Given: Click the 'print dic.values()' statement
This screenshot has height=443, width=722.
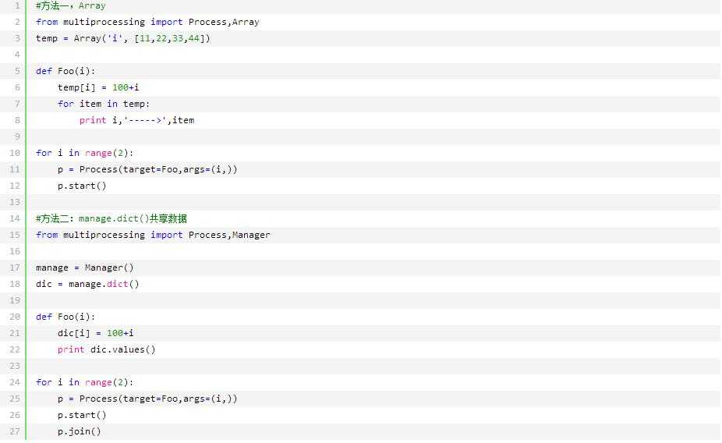Looking at the screenshot, I should (106, 349).
